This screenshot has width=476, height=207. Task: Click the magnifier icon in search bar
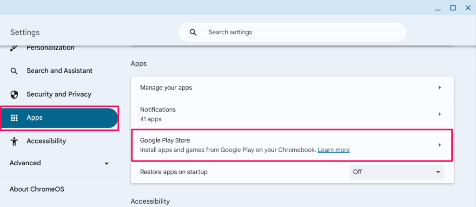pos(193,32)
